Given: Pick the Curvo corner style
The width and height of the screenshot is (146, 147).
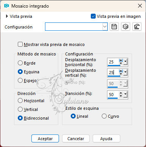Looking at the screenshot, I should pos(104,116).
